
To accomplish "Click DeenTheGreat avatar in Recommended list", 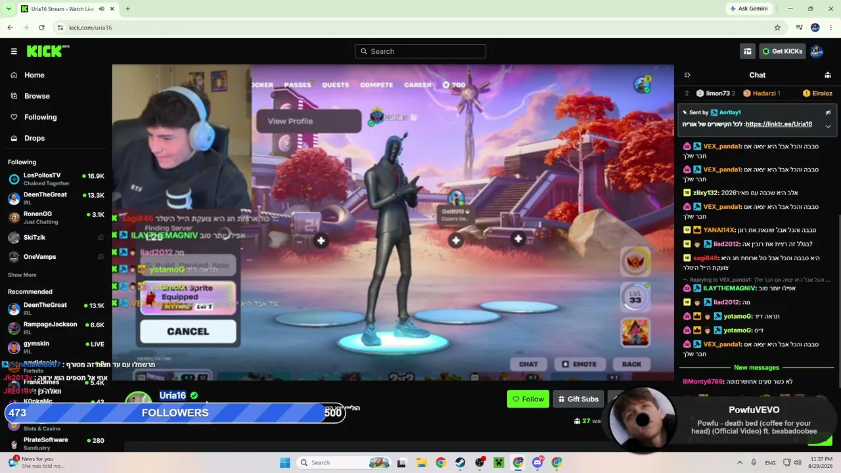I will [14, 309].
